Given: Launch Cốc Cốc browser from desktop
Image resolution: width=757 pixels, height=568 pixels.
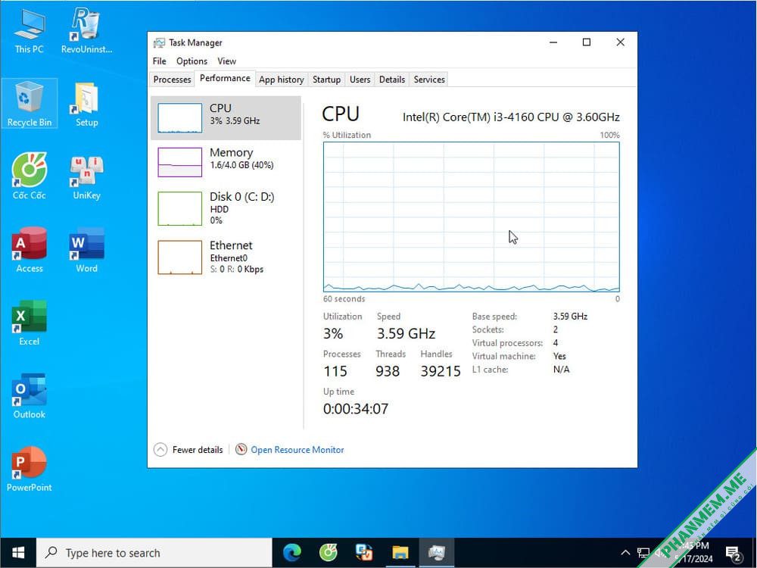Looking at the screenshot, I should [29, 176].
